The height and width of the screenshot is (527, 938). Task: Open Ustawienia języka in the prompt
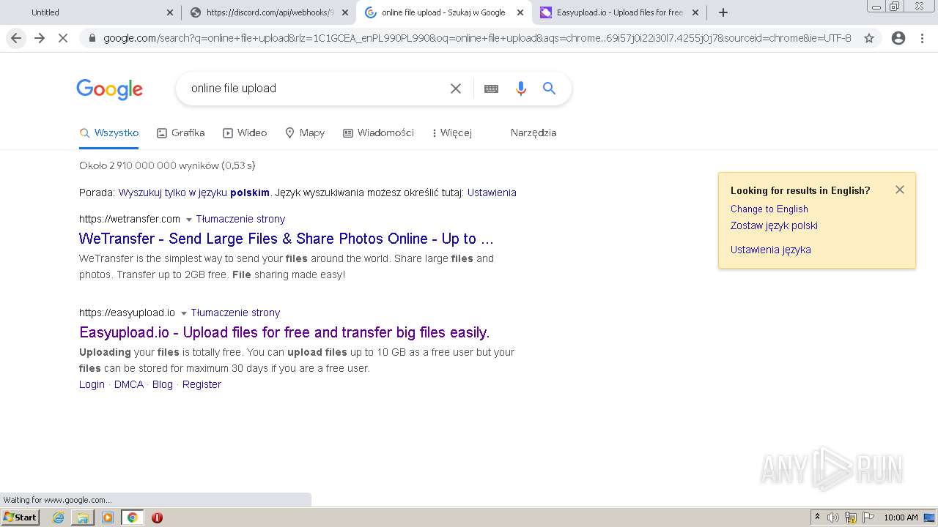[x=770, y=250]
